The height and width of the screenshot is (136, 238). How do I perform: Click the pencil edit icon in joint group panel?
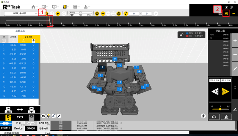(x=235, y=68)
